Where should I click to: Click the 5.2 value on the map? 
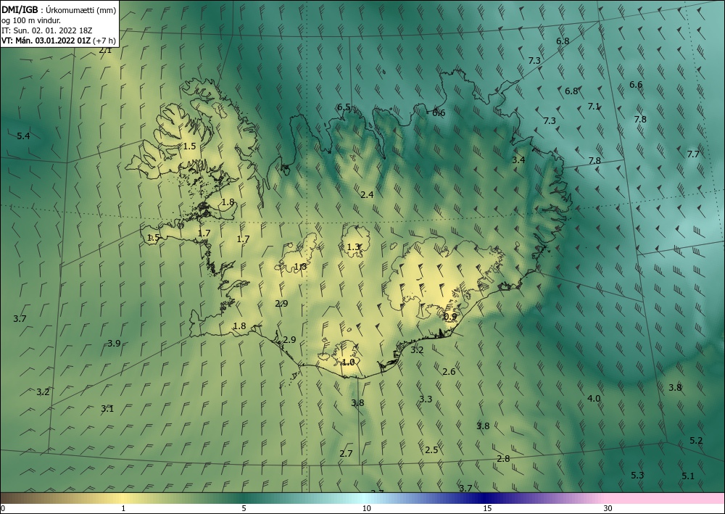[x=696, y=441]
